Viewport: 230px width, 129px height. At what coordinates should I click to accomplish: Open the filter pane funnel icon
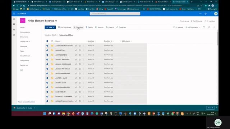[x=204, y=27]
